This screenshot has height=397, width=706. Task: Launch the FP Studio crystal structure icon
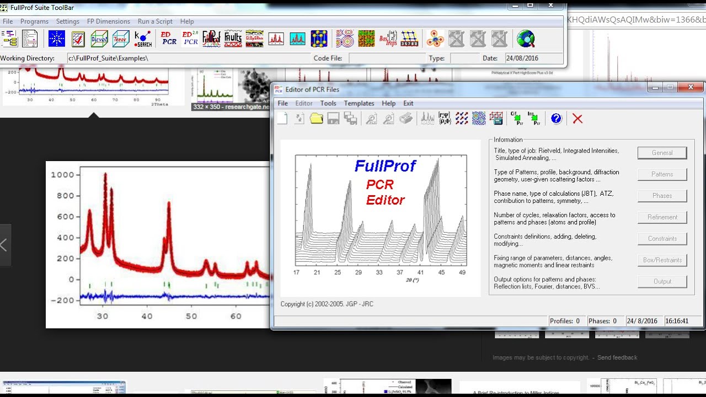[319, 39]
